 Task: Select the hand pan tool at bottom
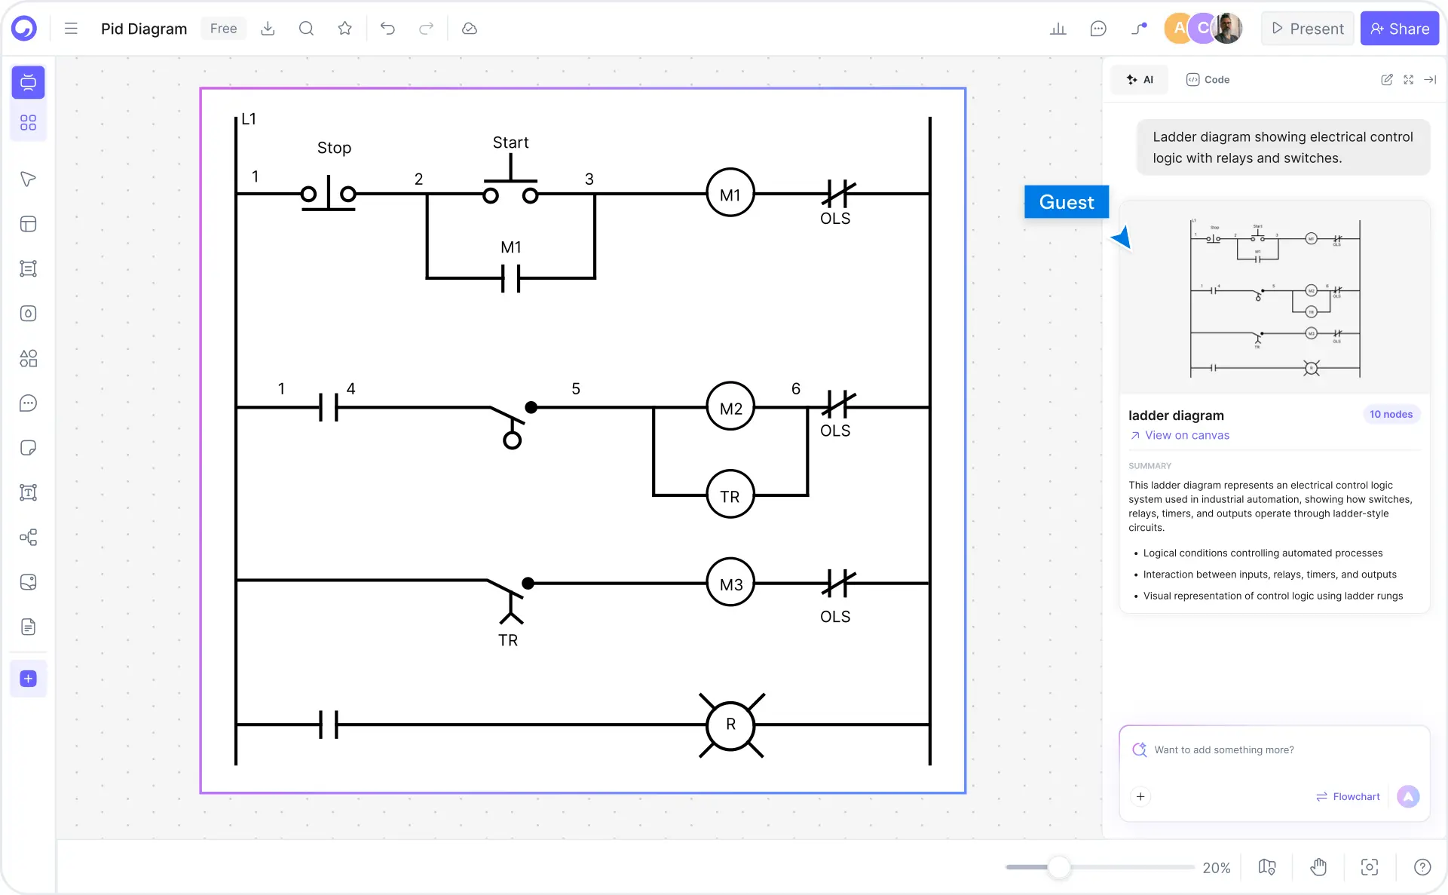(x=1318, y=867)
